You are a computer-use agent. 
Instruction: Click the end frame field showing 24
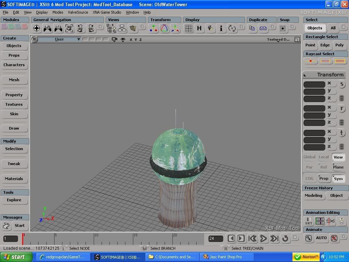216,238
